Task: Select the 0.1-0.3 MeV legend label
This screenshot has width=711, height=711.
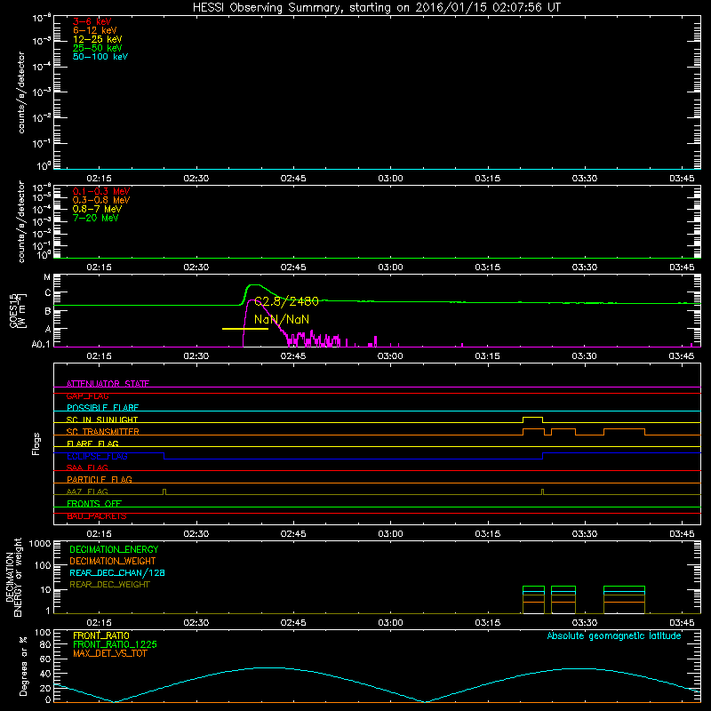Action: 101,191
